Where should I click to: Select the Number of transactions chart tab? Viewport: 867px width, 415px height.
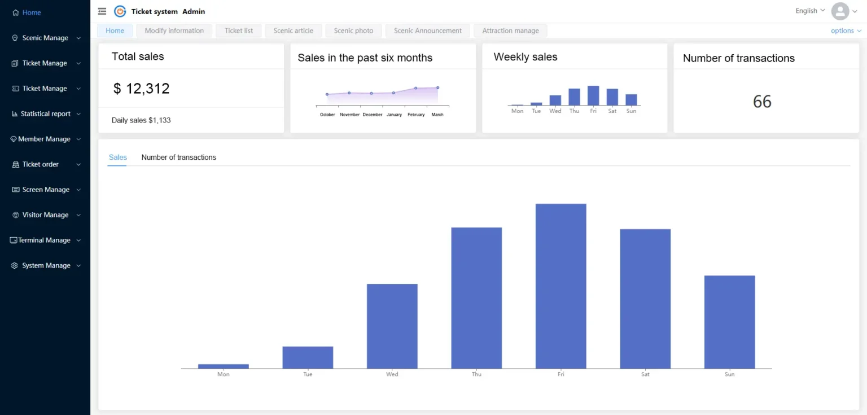pyautogui.click(x=178, y=158)
